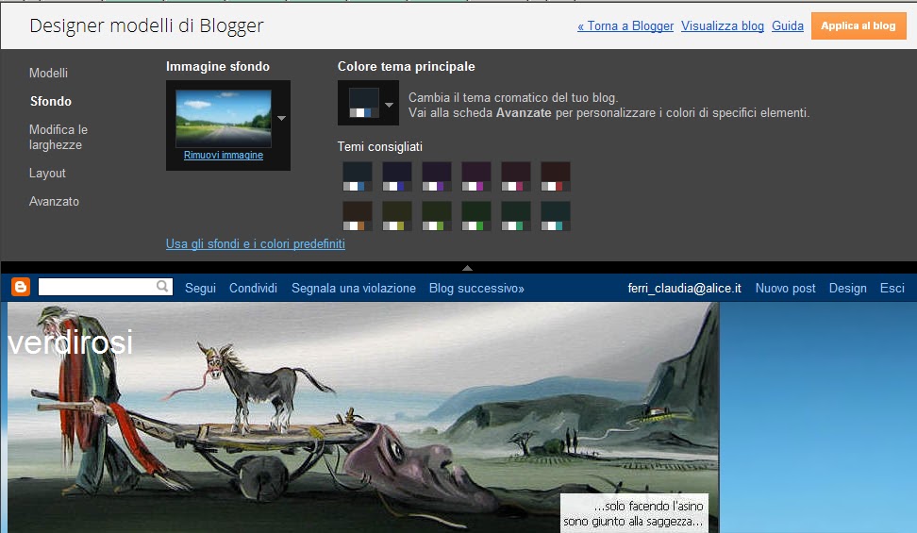Collapse the designer panel with the up arrow
The width and height of the screenshot is (917, 533).
point(467,268)
